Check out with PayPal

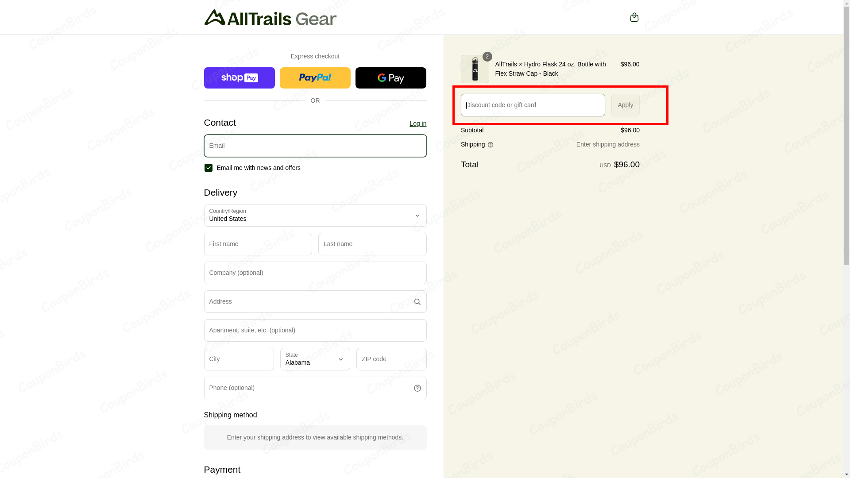(x=315, y=77)
